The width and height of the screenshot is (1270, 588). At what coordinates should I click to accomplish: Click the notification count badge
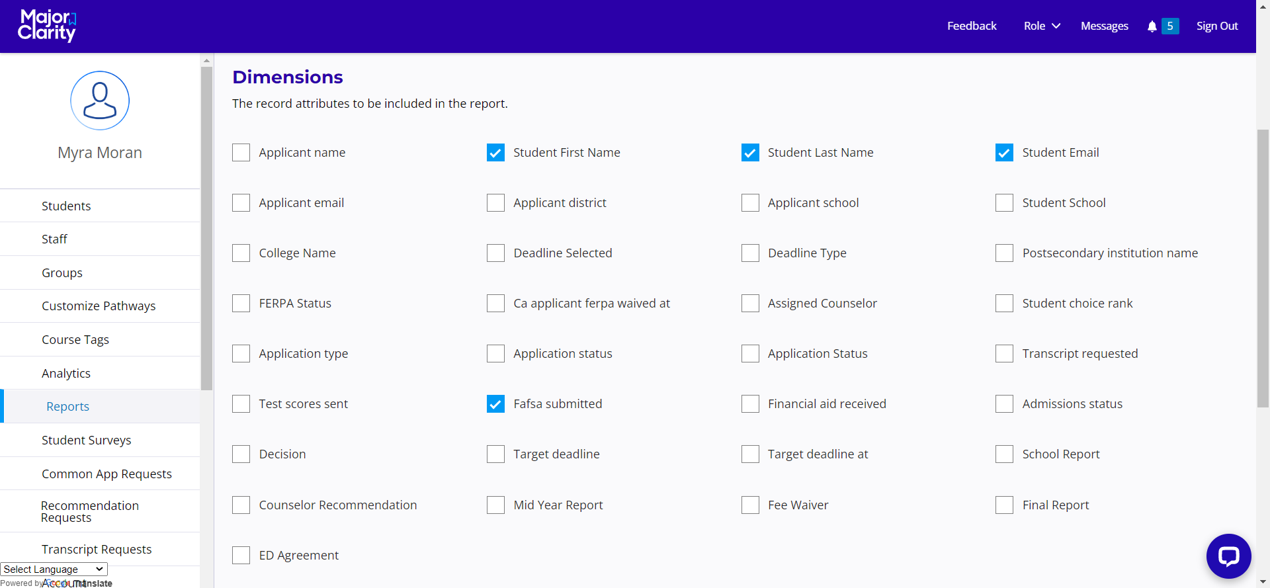(x=1170, y=26)
